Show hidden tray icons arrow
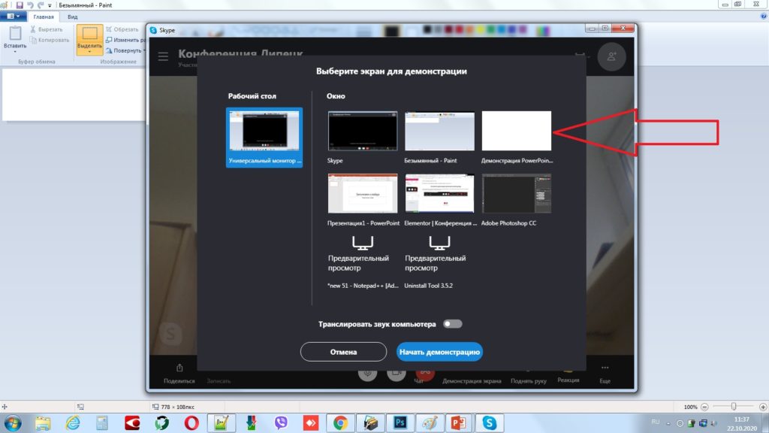The height and width of the screenshot is (433, 769). coord(668,423)
